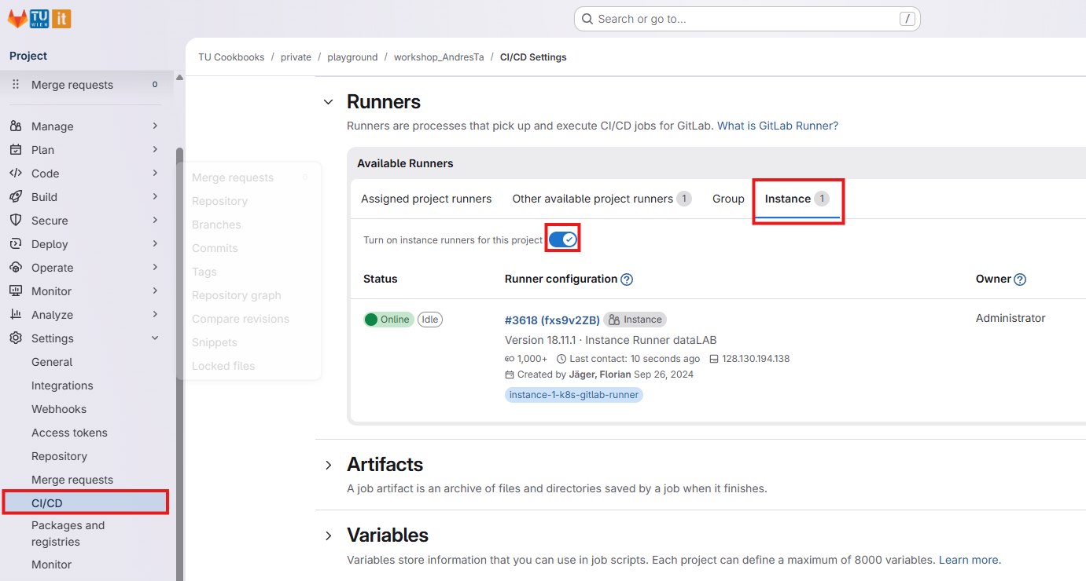The width and height of the screenshot is (1086, 581).
Task: Collapse the Settings menu chevron
Action: (155, 338)
